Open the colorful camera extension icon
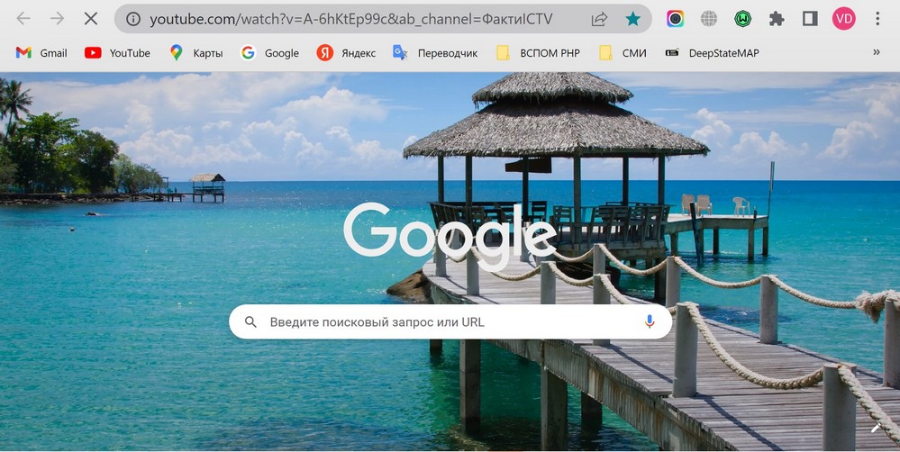 [675, 19]
